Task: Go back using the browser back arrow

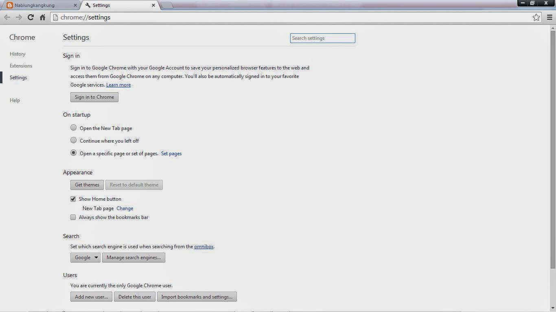Action: [7, 17]
